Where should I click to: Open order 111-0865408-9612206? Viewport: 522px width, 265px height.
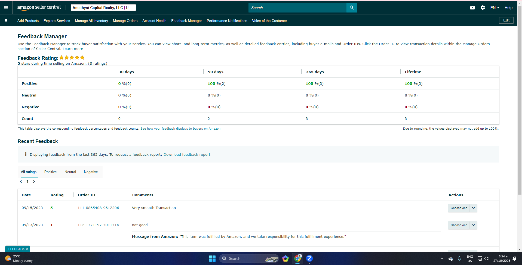point(98,208)
